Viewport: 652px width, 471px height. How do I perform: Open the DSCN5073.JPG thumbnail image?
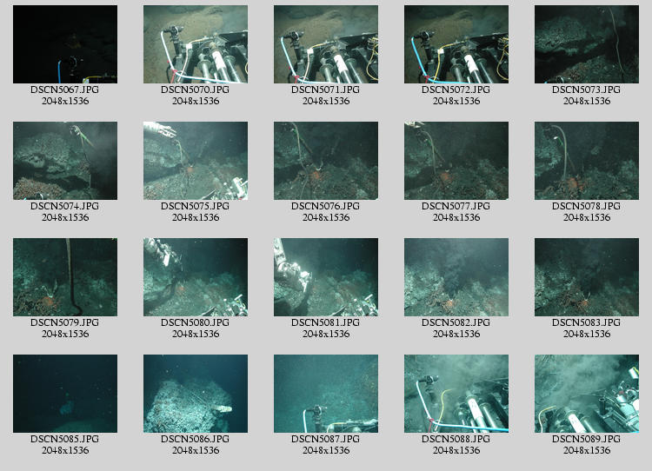coord(587,44)
